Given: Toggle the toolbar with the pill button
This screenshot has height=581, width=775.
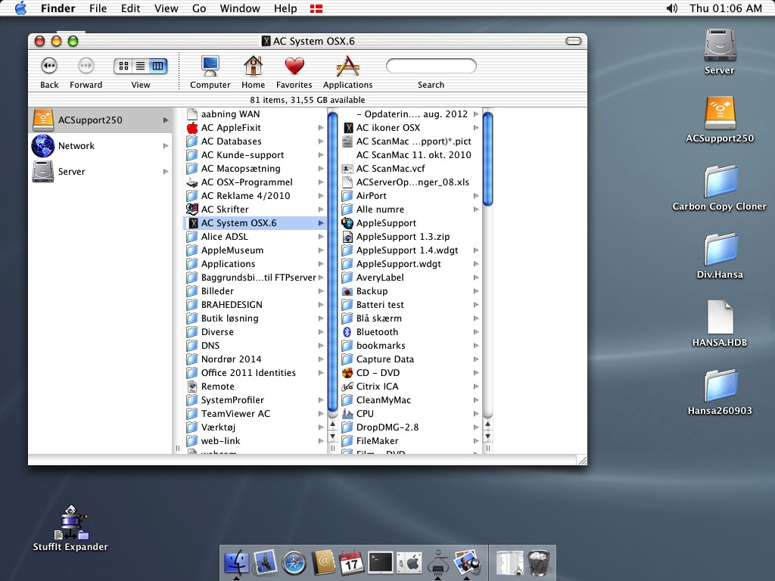Looking at the screenshot, I should pyautogui.click(x=574, y=41).
